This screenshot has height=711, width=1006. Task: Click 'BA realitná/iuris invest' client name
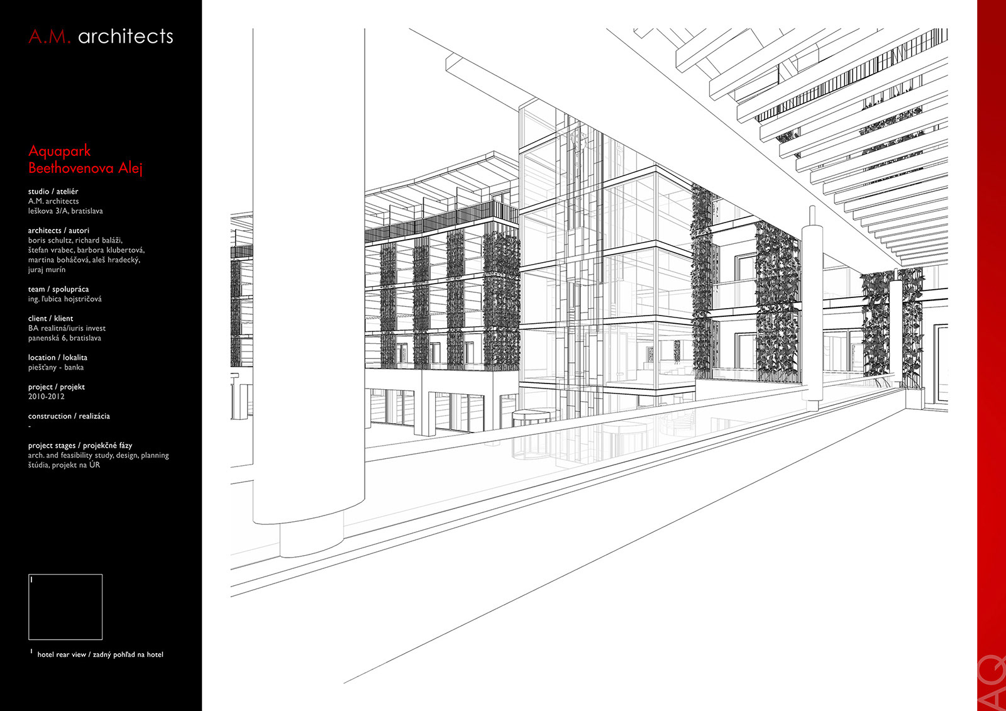(67, 328)
